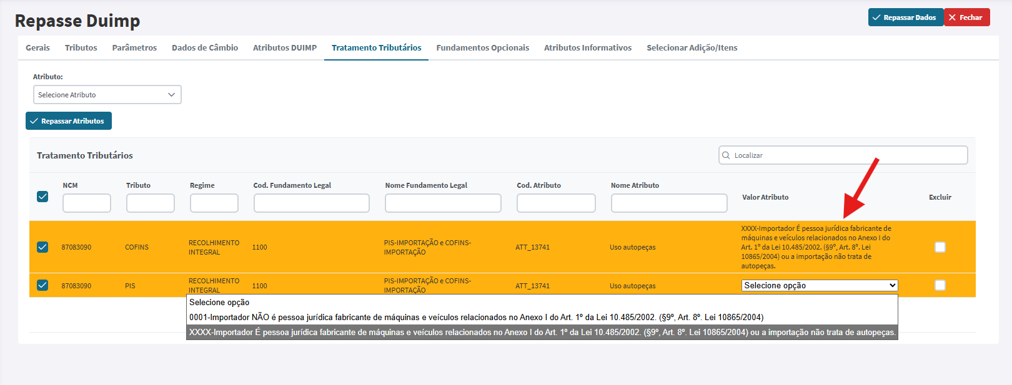
Task: Click the Nome Atributo filter input
Action: 669,203
